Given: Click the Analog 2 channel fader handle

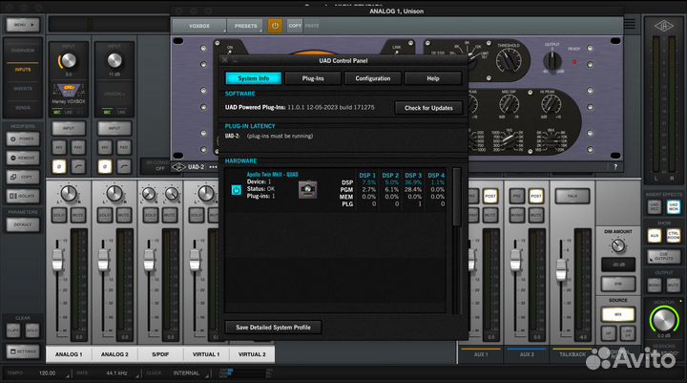Looking at the screenshot, I should (x=103, y=259).
